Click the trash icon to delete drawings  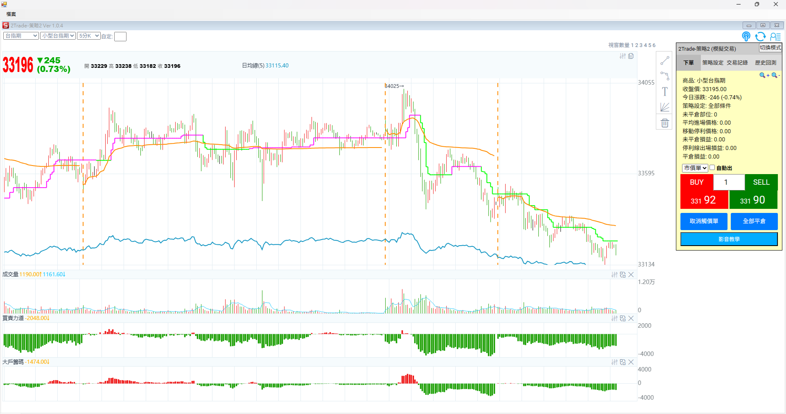click(x=664, y=123)
